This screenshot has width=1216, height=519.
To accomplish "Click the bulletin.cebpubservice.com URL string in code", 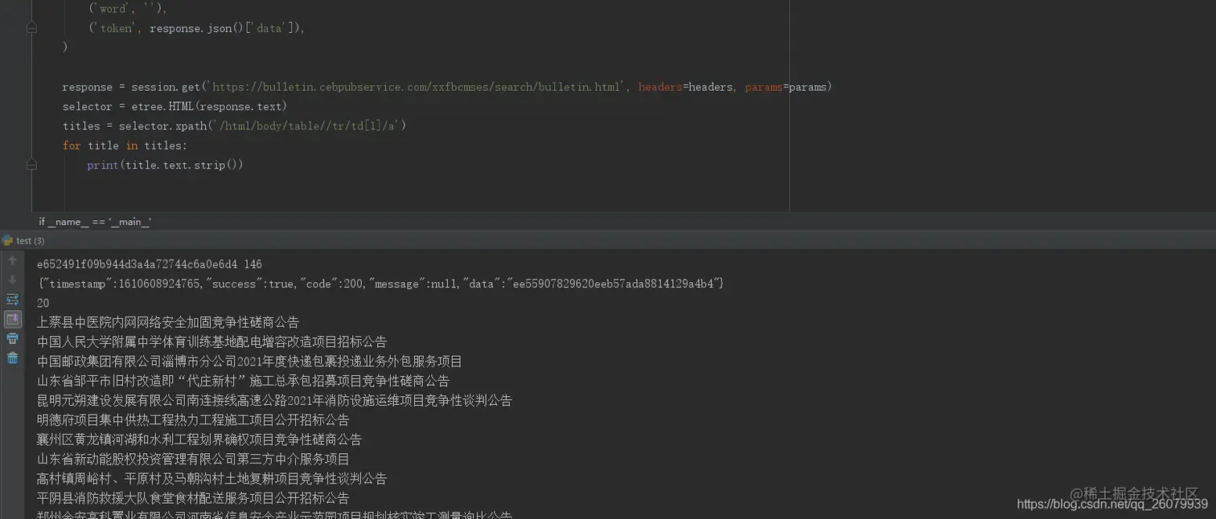I will click(x=416, y=87).
